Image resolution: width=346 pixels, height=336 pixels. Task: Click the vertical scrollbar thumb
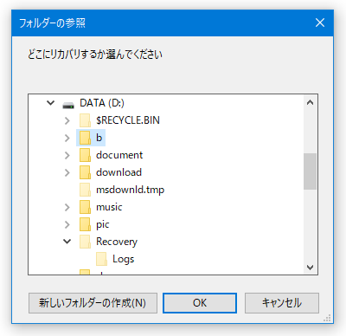pyautogui.click(x=310, y=171)
